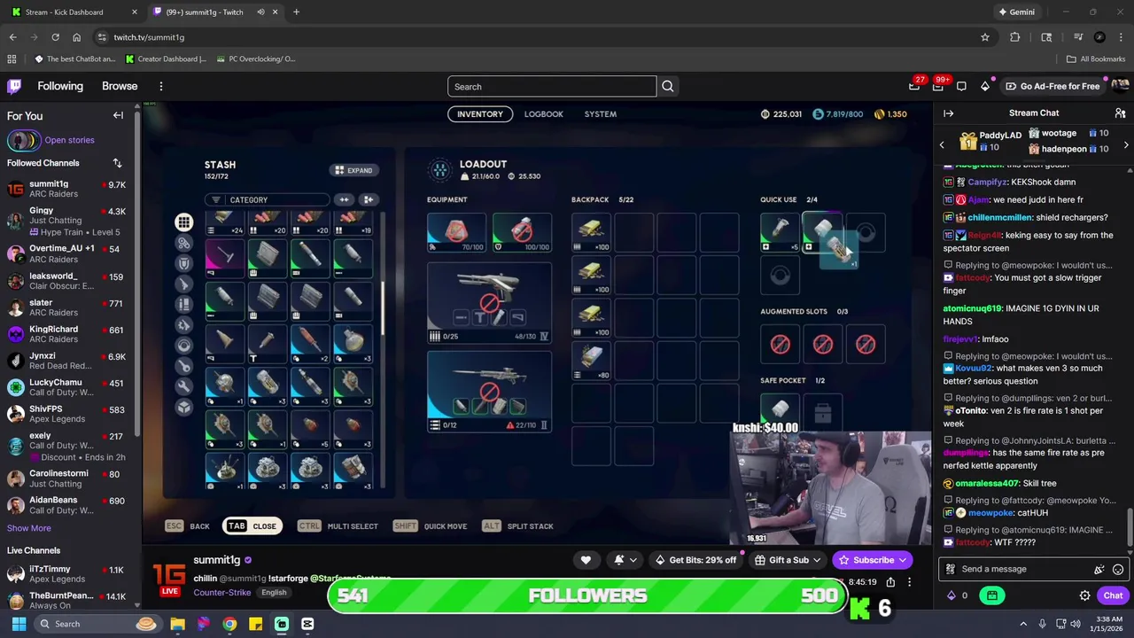Bookmark this page with star icon
This screenshot has width=1134, height=638.
click(x=984, y=37)
